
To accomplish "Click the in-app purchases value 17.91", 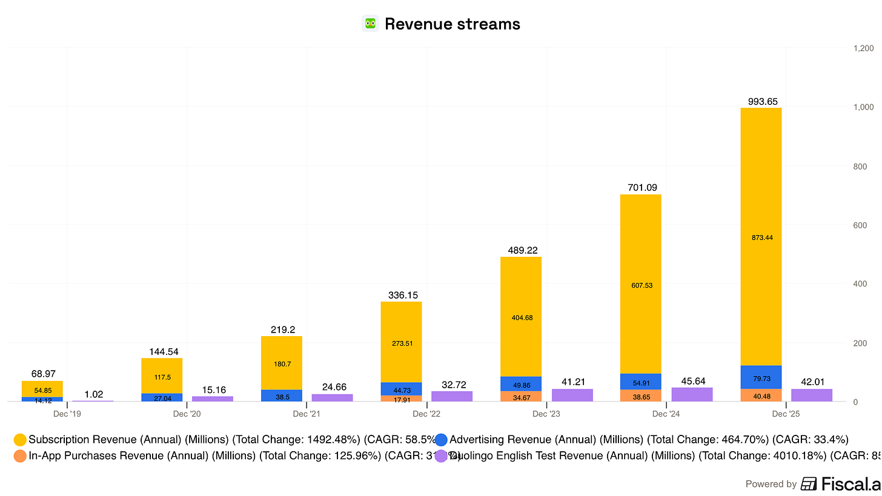I will 401,399.
